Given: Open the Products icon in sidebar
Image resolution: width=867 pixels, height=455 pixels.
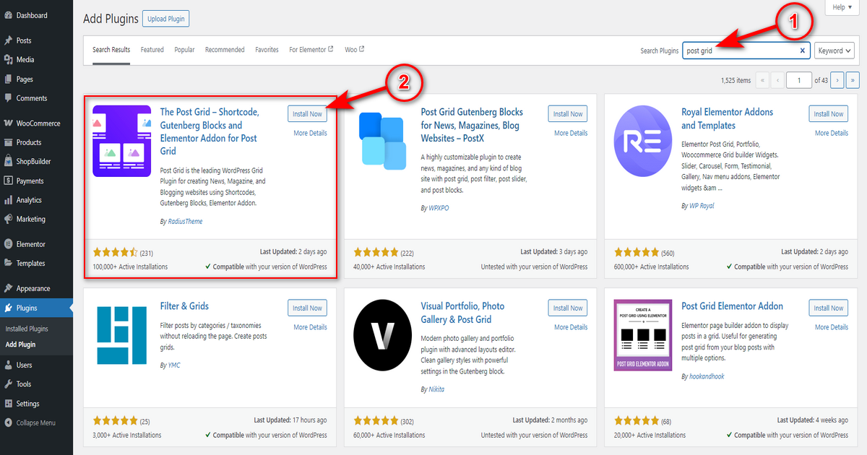Looking at the screenshot, I should click(x=8, y=142).
